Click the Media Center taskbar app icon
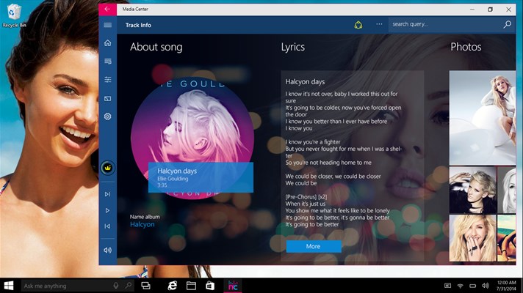 tap(233, 286)
